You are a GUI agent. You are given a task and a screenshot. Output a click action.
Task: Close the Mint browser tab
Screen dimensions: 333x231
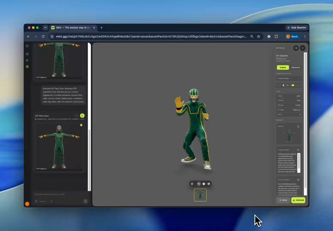[x=94, y=28]
